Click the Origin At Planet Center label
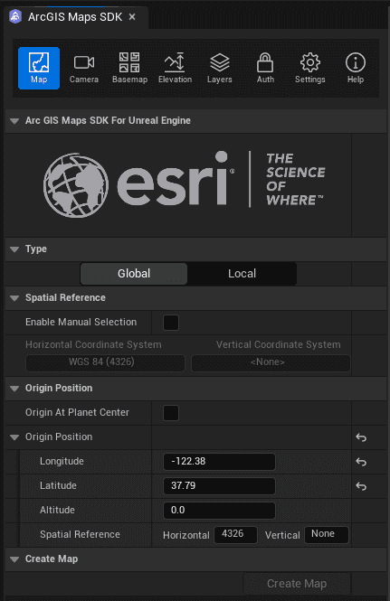 coord(77,412)
